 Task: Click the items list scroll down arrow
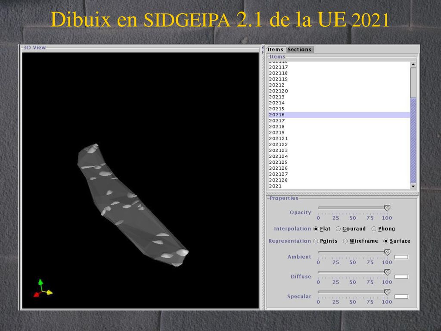[x=413, y=186]
